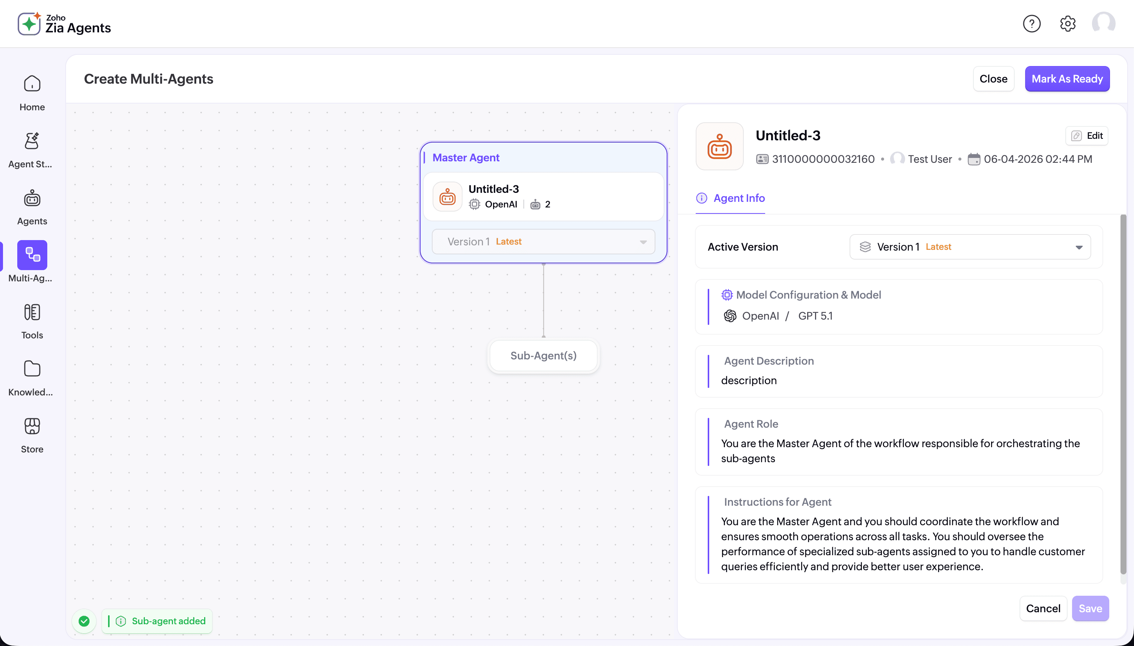
Task: Select the Untitled-3 Master Agent card
Action: (x=543, y=197)
